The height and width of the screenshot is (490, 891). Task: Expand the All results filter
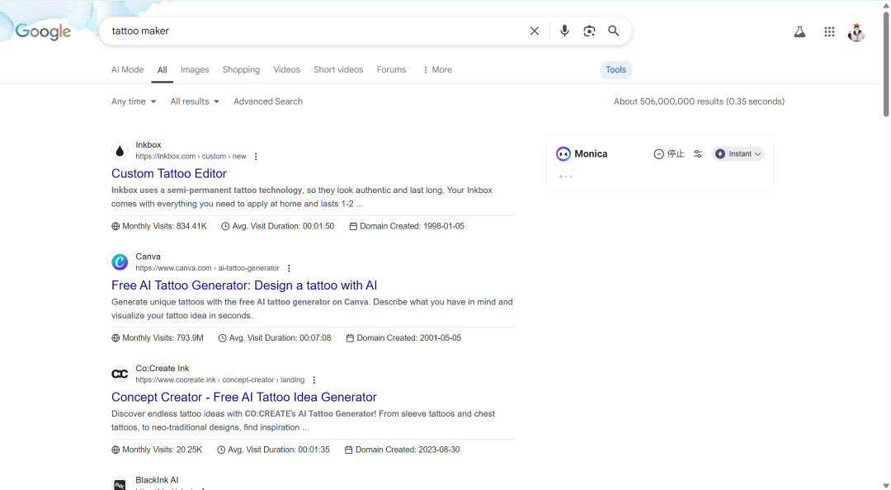click(x=195, y=101)
